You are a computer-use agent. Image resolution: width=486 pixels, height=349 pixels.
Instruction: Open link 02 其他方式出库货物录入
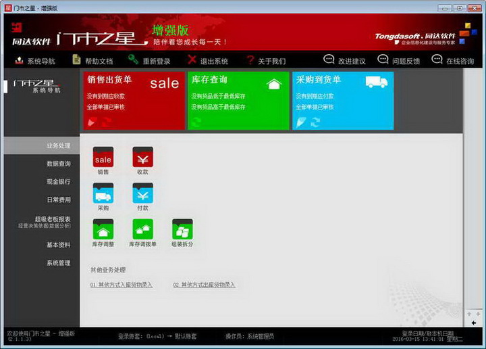click(x=205, y=285)
